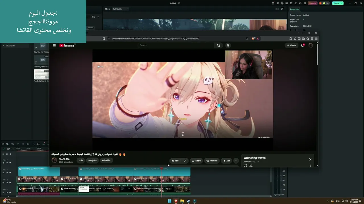Mute the Video 2 track audio
This screenshot has width=364, height=204.
click(x=7, y=182)
